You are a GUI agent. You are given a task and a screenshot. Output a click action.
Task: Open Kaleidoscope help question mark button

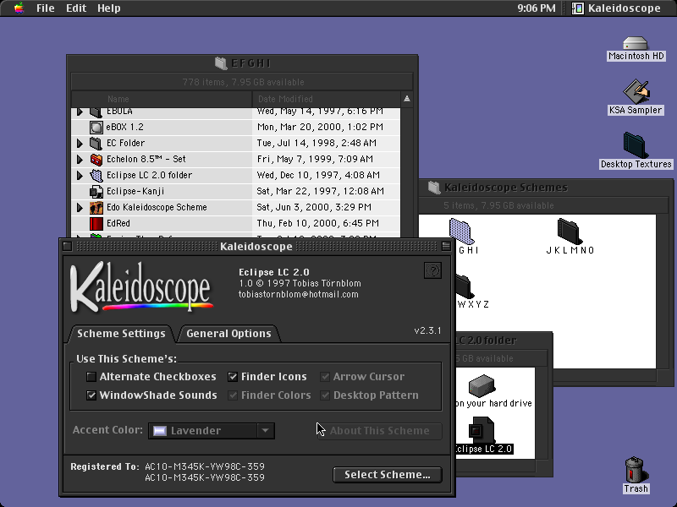[x=432, y=270]
